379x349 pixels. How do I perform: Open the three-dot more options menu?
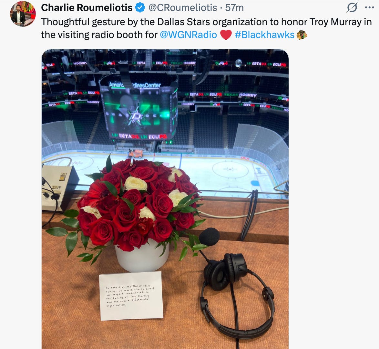[x=370, y=7]
